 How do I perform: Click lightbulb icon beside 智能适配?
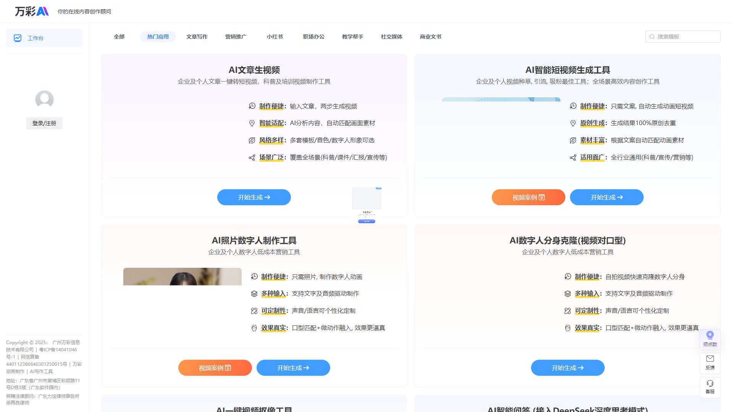(252, 123)
